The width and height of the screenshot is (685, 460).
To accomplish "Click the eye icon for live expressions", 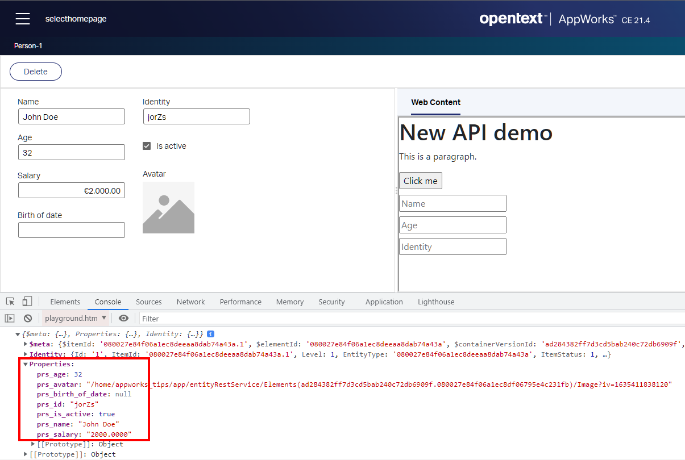I will (x=123, y=318).
